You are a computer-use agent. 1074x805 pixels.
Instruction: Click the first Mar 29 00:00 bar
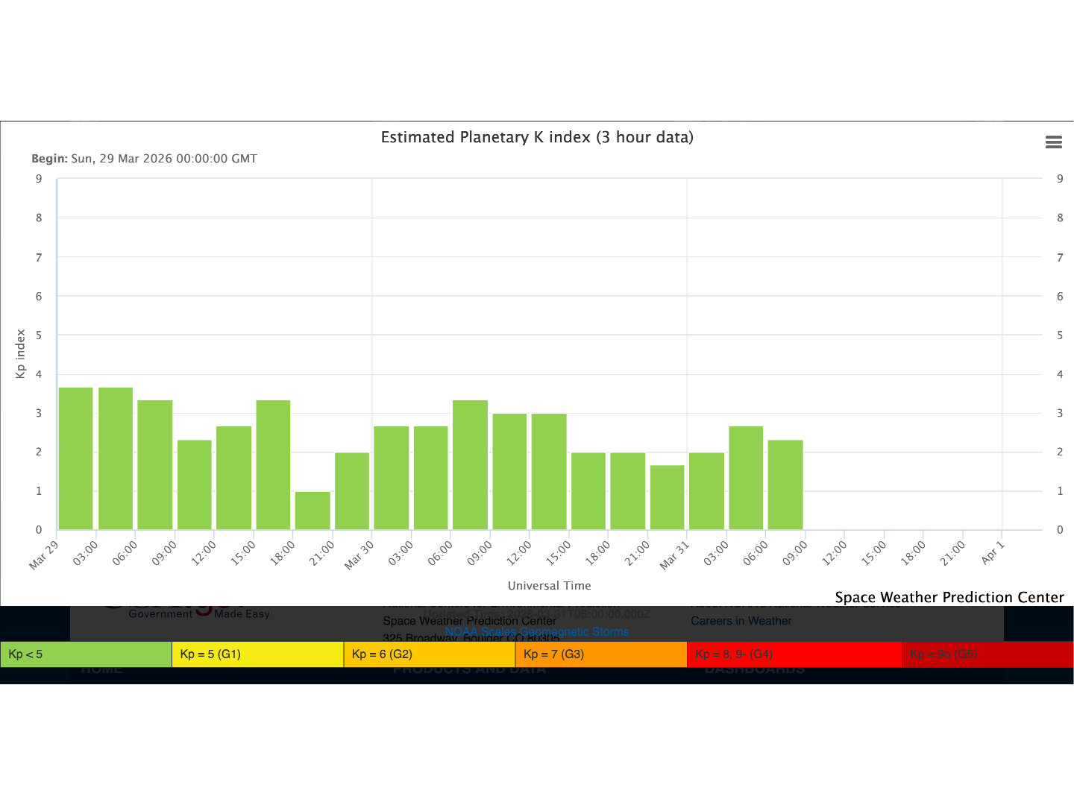pyautogui.click(x=76, y=458)
